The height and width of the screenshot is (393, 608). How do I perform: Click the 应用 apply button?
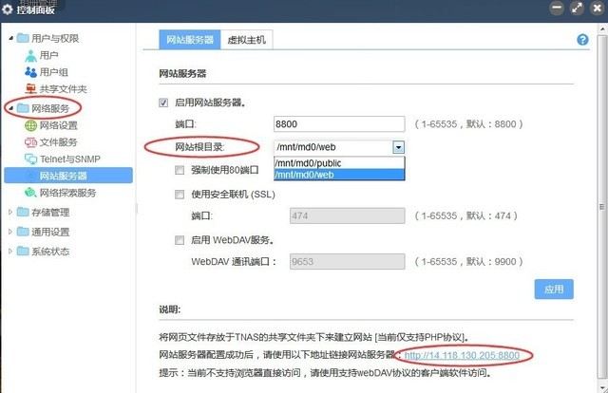tap(554, 290)
